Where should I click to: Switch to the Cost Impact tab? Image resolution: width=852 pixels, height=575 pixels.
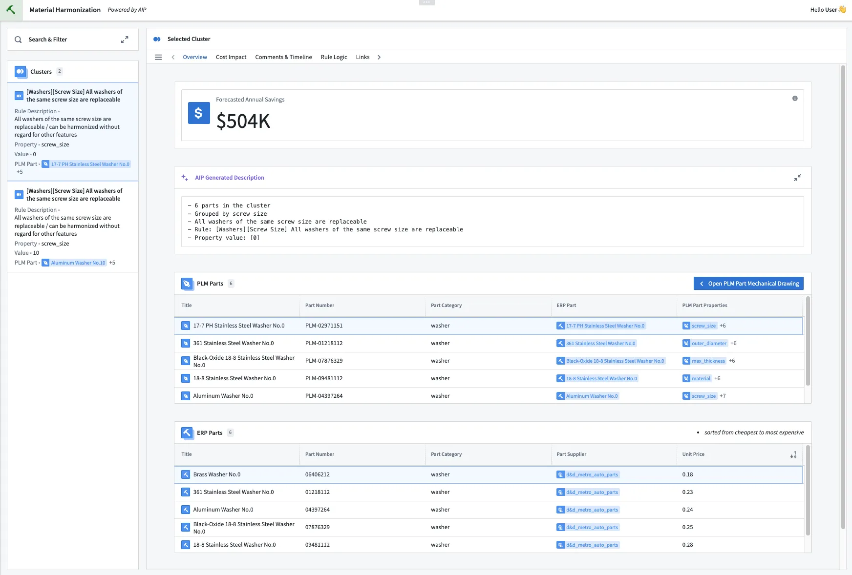coord(231,57)
